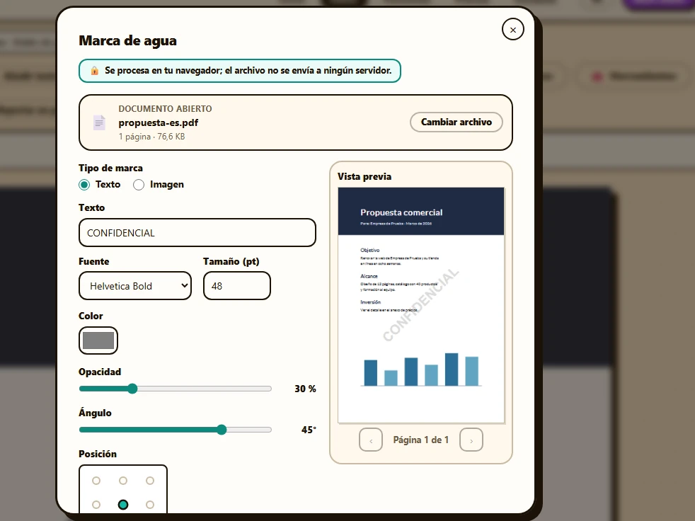This screenshot has width=695, height=521.
Task: Open the gray watermark color swatch
Action: tap(98, 340)
